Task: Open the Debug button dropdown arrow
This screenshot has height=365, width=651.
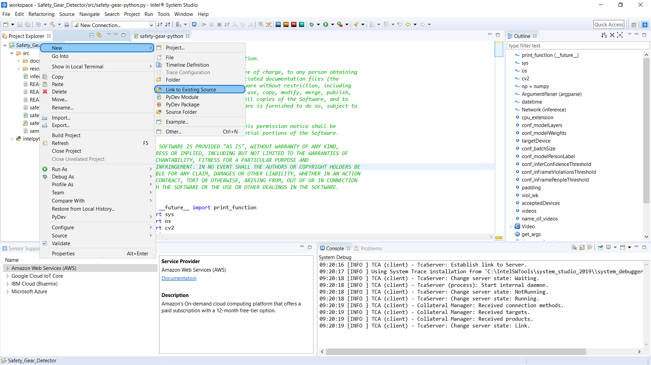Action: pyautogui.click(x=319, y=24)
